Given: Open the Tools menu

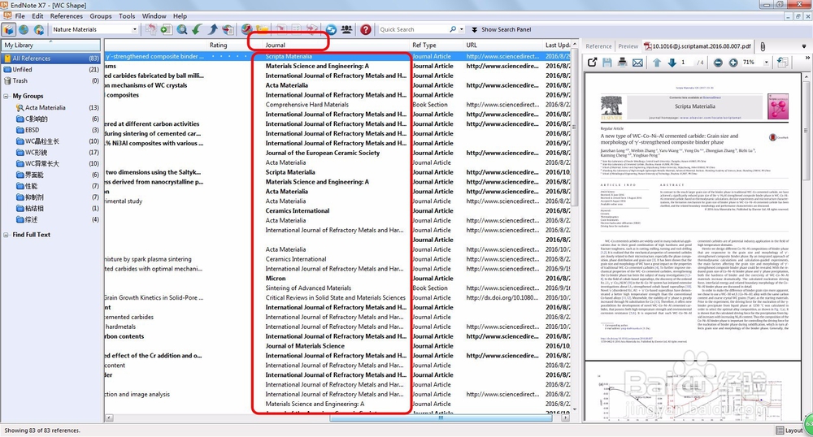Looking at the screenshot, I should [x=127, y=16].
